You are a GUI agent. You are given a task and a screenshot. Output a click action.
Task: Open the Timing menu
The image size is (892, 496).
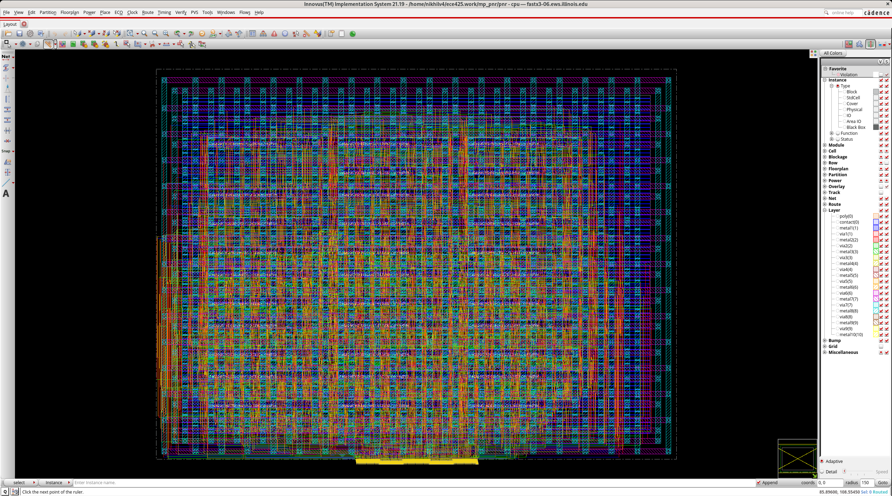(164, 12)
